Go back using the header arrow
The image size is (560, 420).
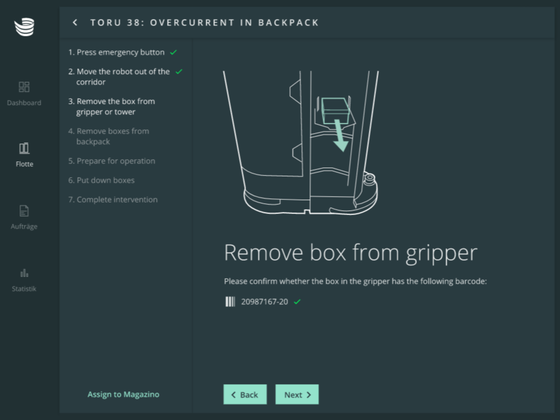pyautogui.click(x=75, y=22)
